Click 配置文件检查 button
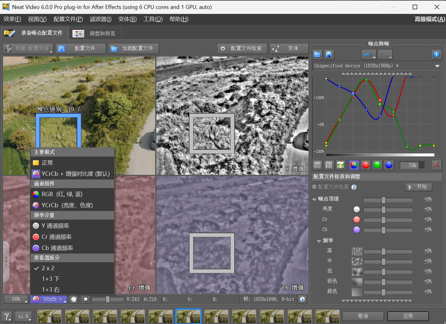This screenshot has width=446, height=324. pos(242,48)
